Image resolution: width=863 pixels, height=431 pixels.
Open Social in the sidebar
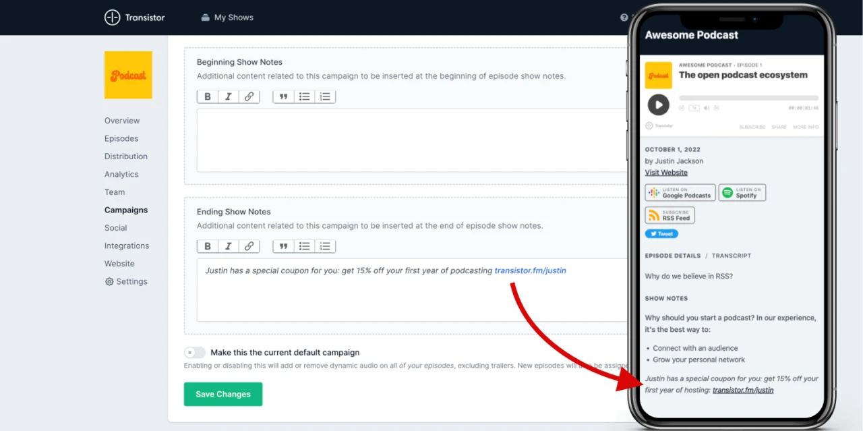click(116, 228)
